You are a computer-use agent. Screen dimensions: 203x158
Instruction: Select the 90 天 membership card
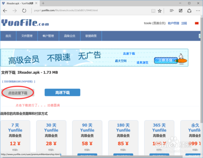(87, 137)
